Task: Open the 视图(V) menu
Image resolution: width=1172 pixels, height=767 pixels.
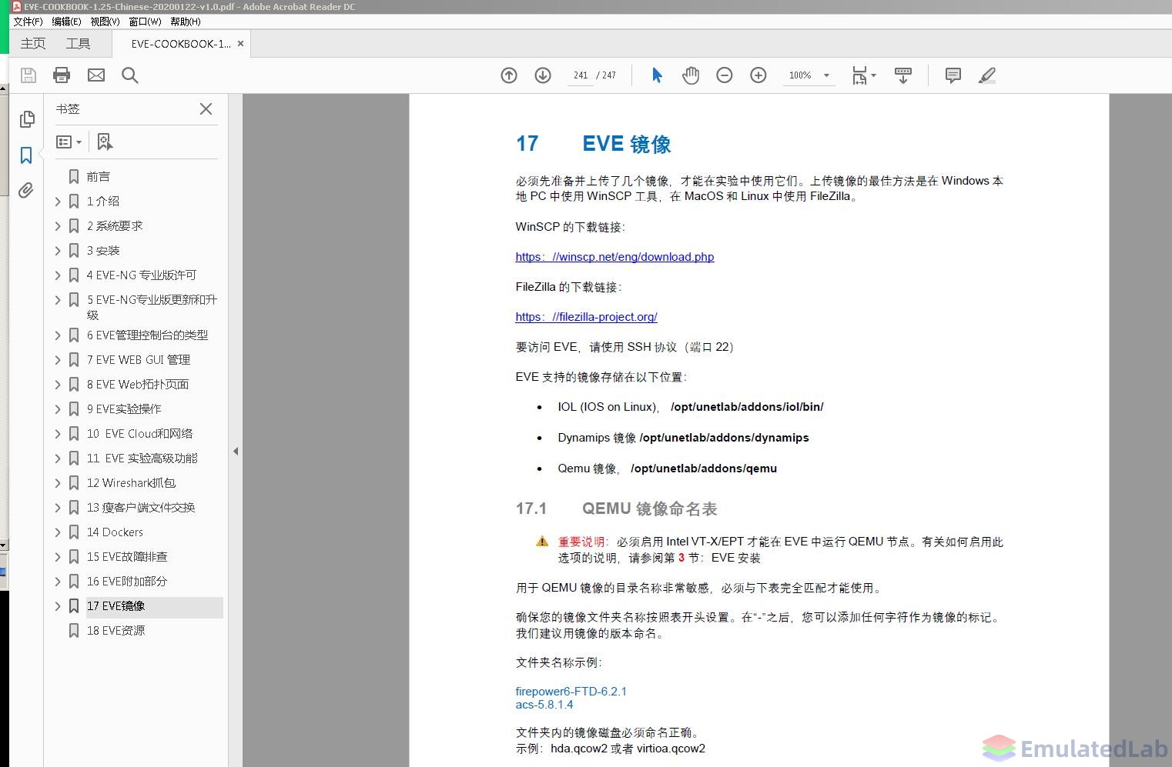Action: point(105,22)
